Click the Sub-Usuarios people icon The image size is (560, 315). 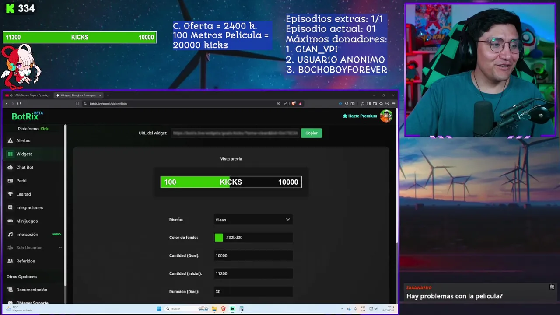click(x=10, y=248)
